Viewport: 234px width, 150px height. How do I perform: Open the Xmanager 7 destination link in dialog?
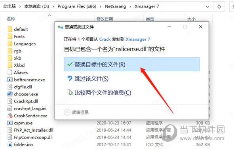click(138, 39)
